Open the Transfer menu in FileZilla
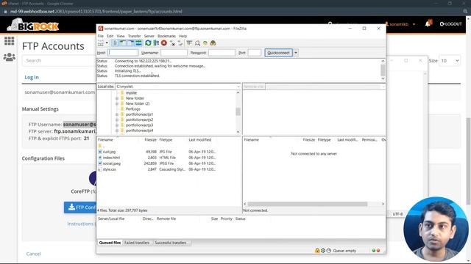This screenshot has width=471, height=264. point(134,36)
